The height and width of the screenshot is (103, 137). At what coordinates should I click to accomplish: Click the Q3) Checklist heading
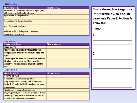coord(11,41)
